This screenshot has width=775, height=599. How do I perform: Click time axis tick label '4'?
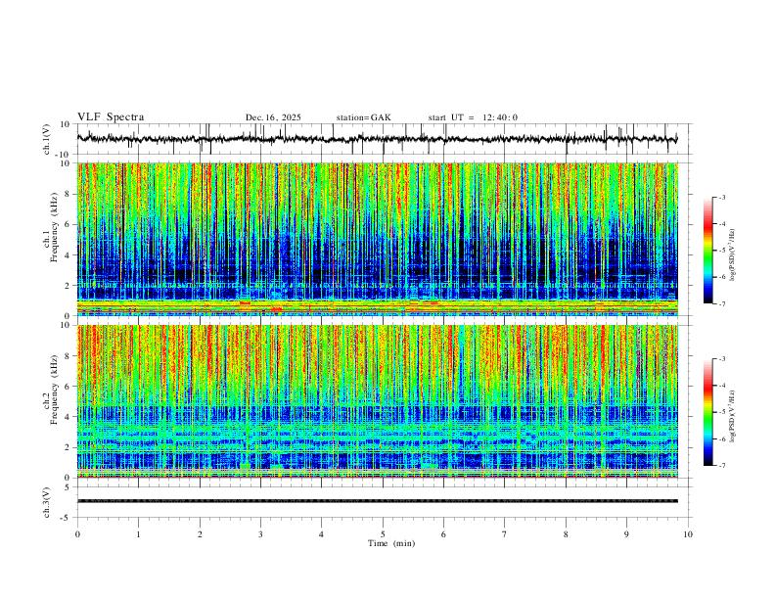322,534
